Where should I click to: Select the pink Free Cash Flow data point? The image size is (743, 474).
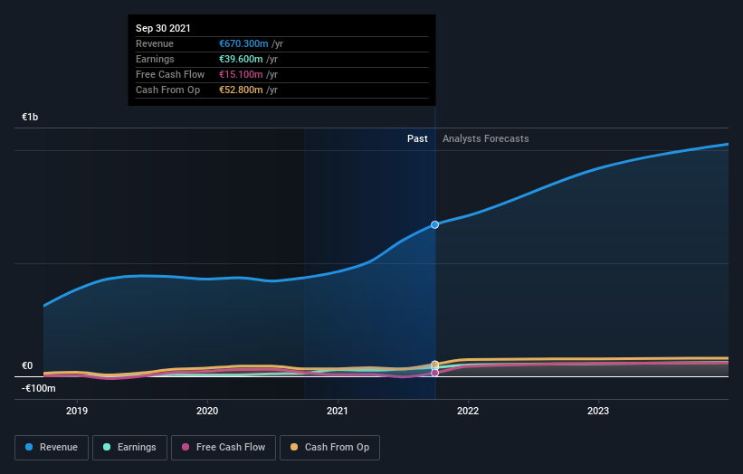tap(434, 373)
